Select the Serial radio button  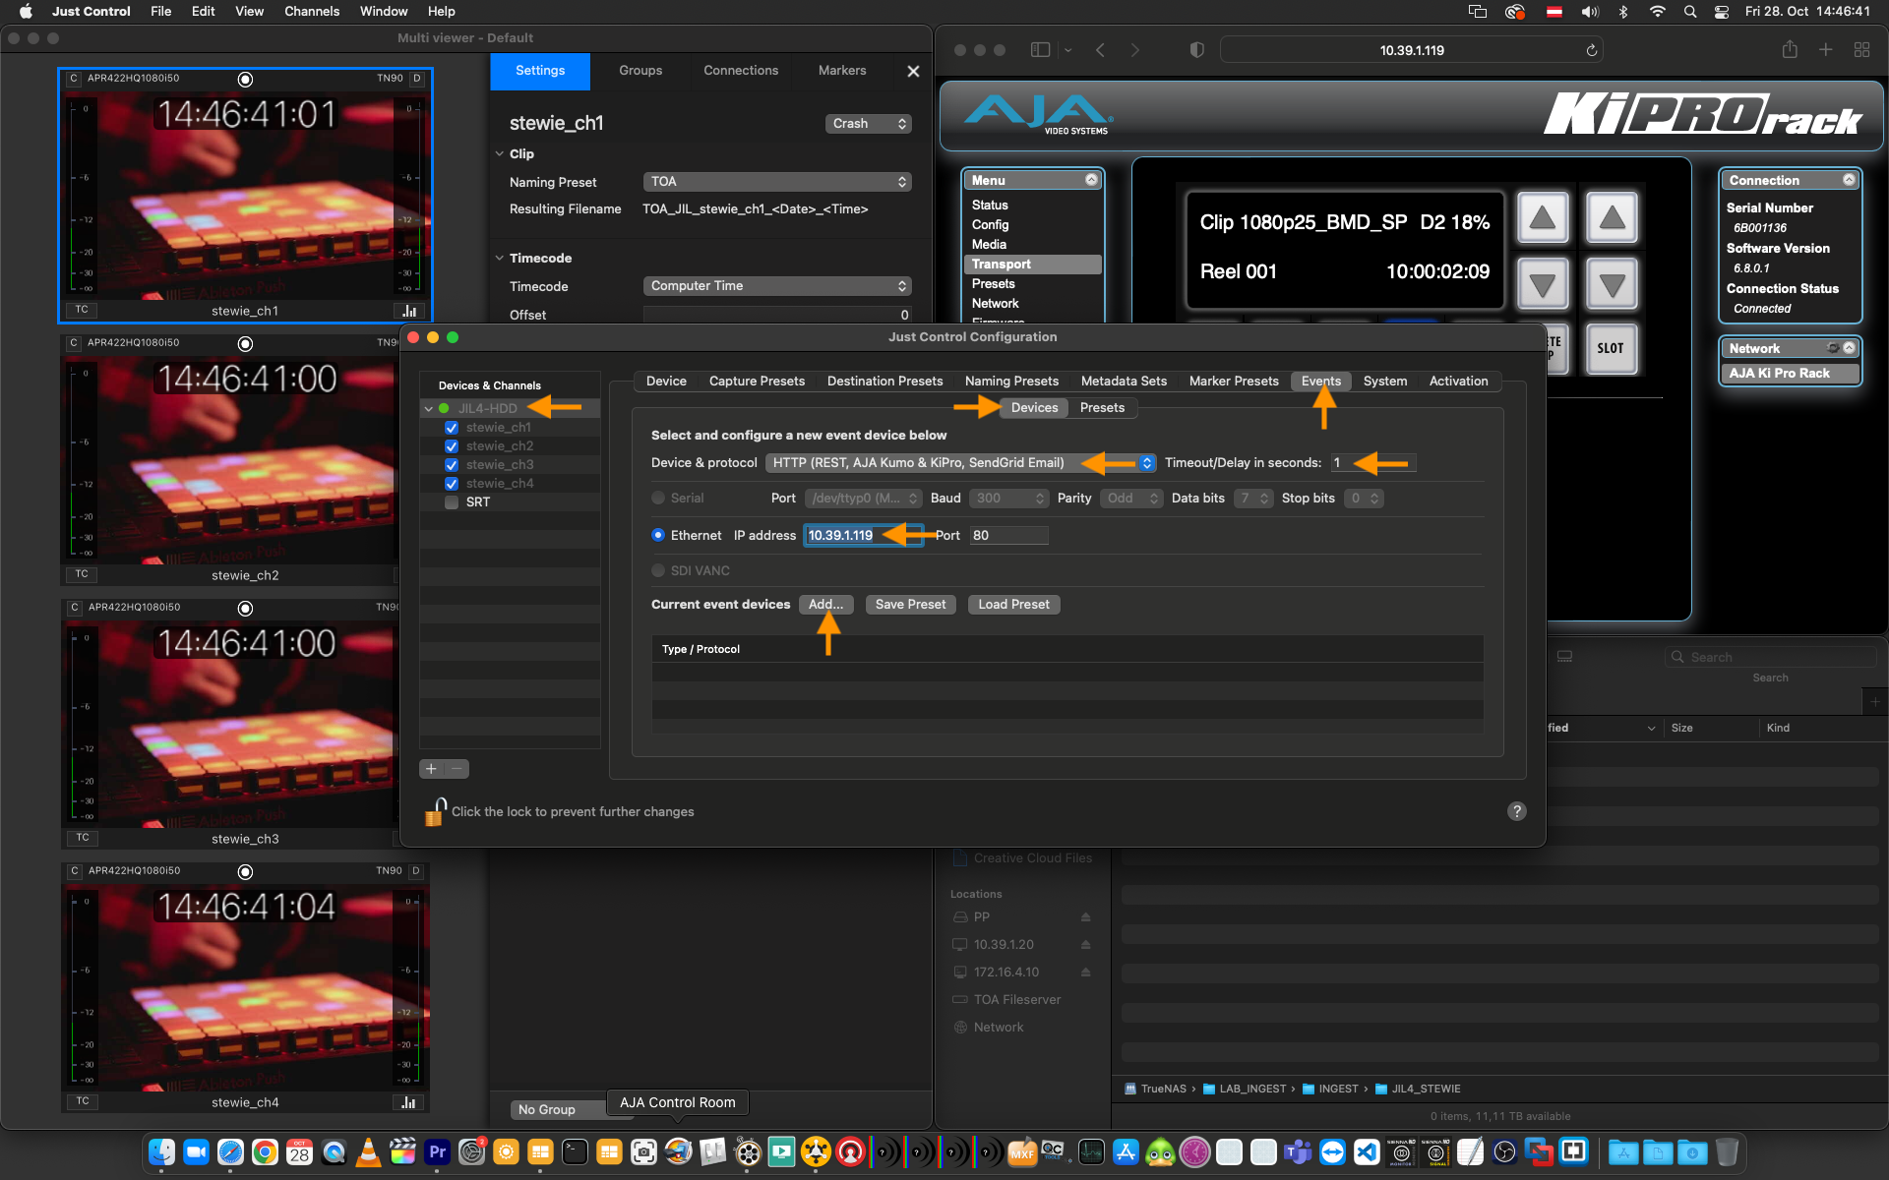(x=658, y=499)
